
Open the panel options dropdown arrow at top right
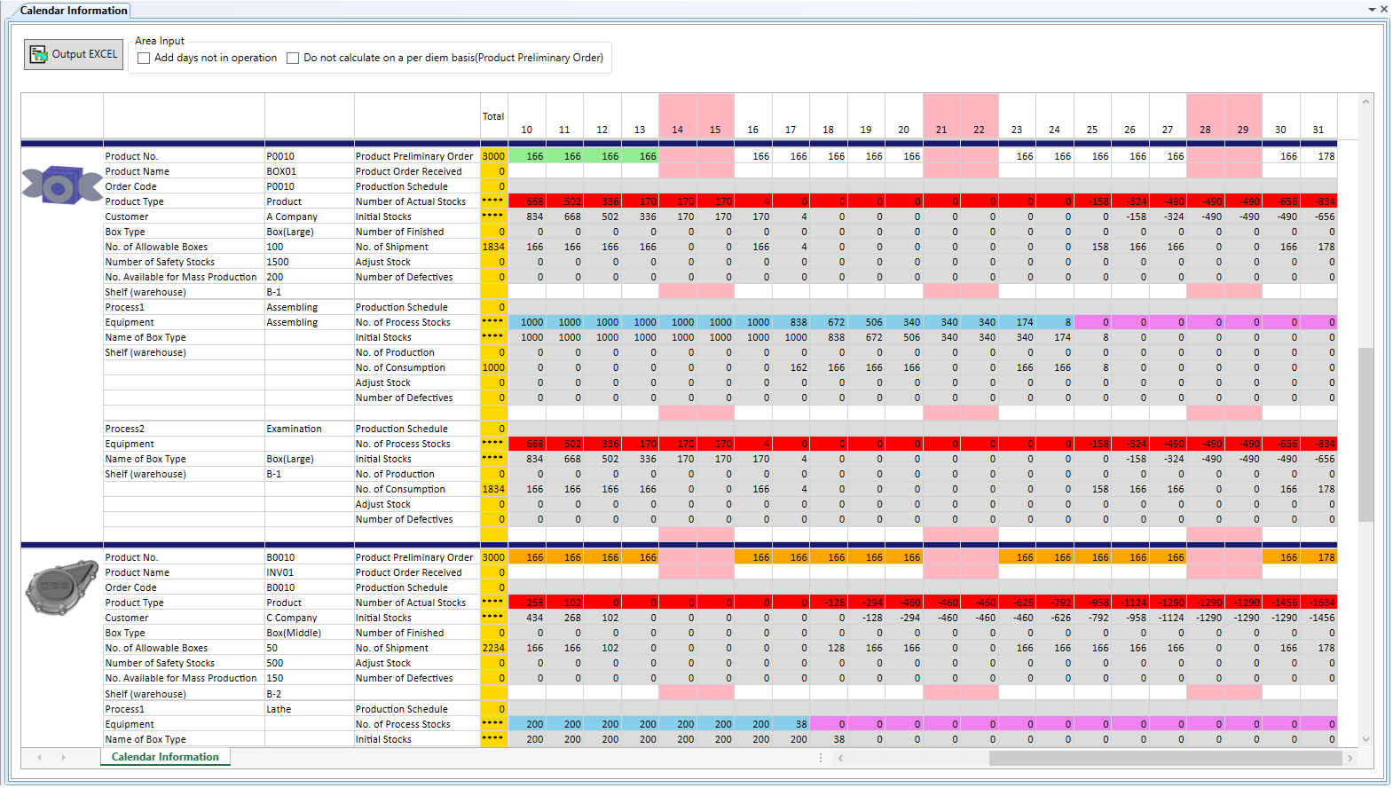point(1372,10)
